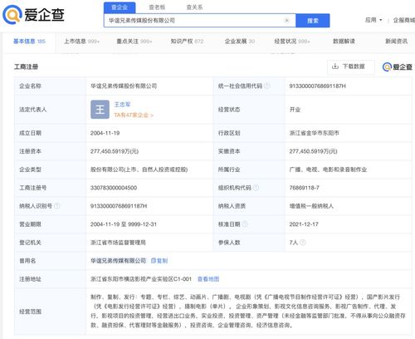This screenshot has width=415, height=339.
Task: Open the 企服商城 link in header
Action: (404, 20)
